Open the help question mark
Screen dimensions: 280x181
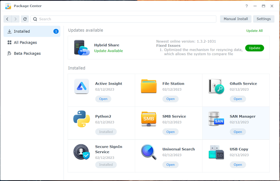247,6
